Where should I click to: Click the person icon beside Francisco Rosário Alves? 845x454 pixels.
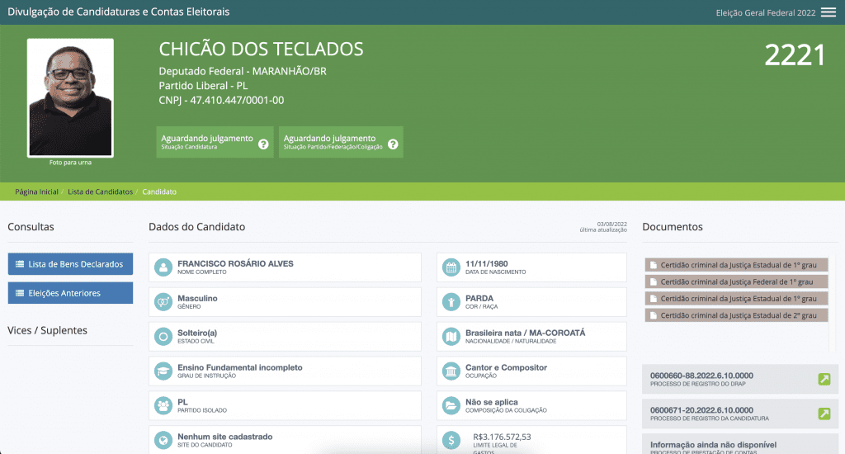click(x=163, y=267)
